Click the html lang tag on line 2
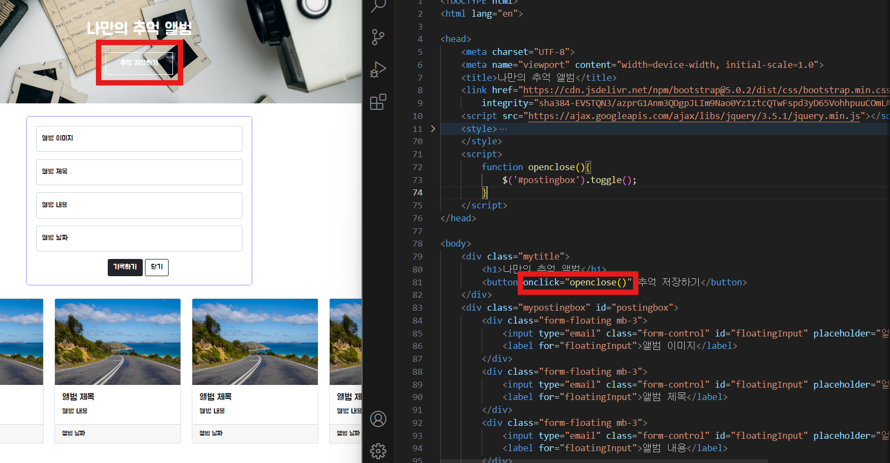Viewport: 890px width, 463px height. click(x=482, y=13)
